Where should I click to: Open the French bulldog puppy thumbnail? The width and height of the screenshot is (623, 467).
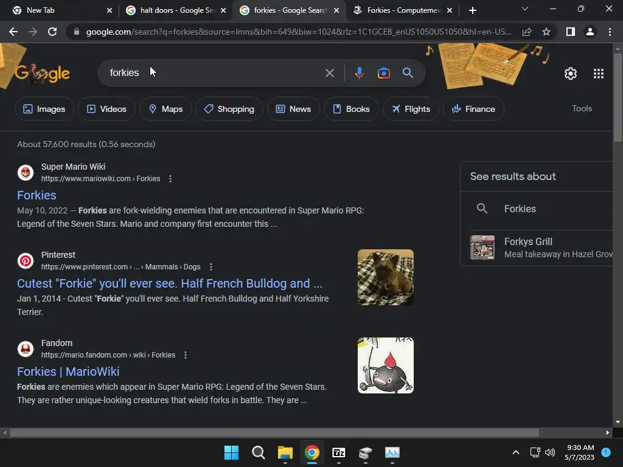385,277
